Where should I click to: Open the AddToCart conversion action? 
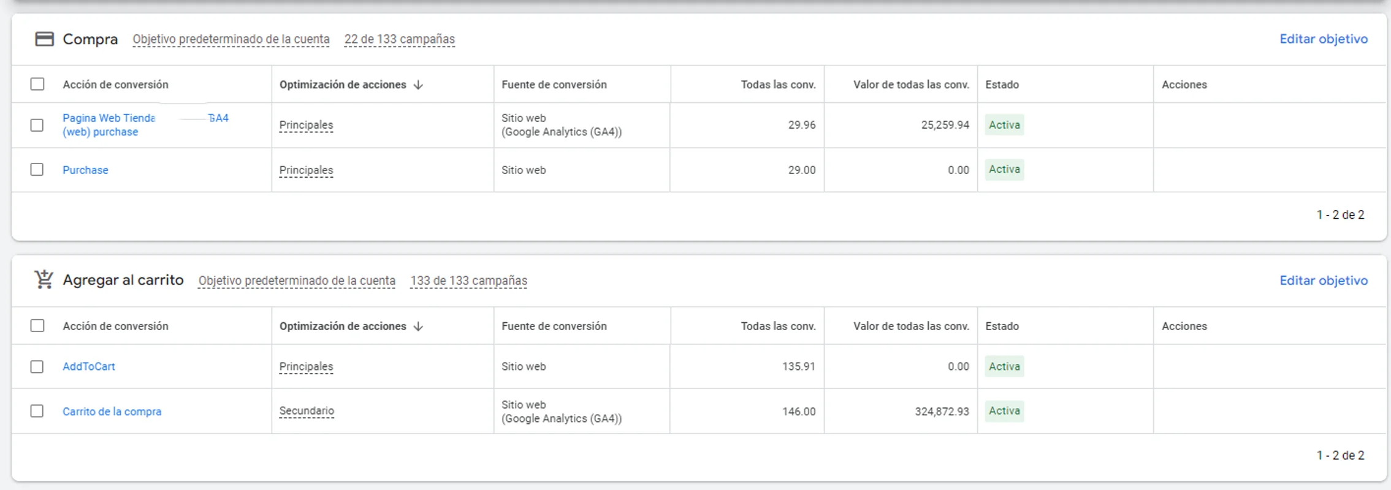(x=88, y=366)
